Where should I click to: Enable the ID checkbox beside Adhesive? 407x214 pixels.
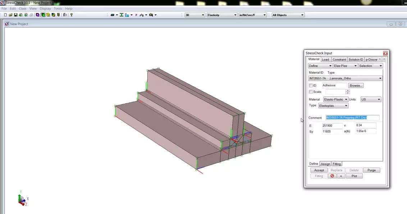(x=311, y=85)
